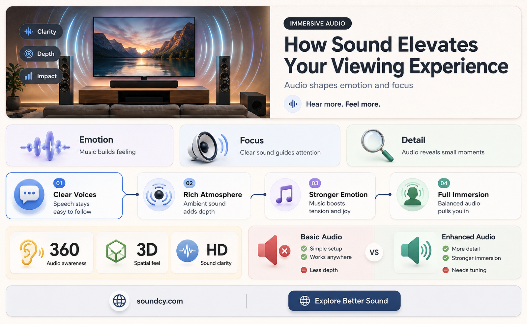The height and width of the screenshot is (324, 527).
Task: Click the Impact pill label
Action: (41, 76)
